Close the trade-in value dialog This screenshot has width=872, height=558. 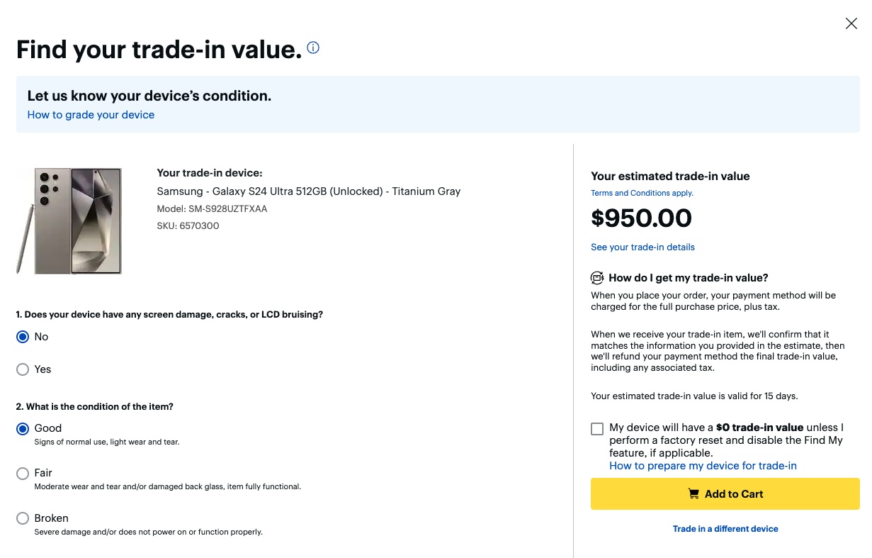point(851,23)
